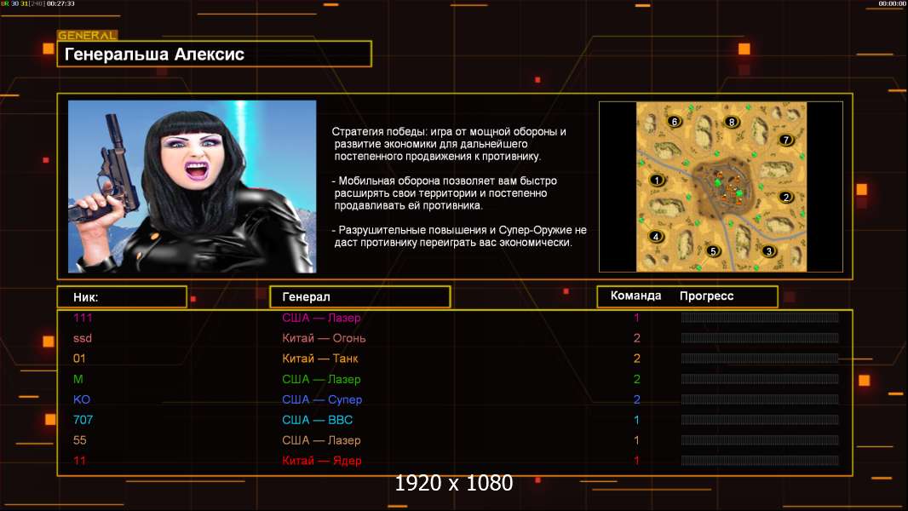This screenshot has width=908, height=511.
Task: Click loading progress bar for player 01
Action: [760, 359]
